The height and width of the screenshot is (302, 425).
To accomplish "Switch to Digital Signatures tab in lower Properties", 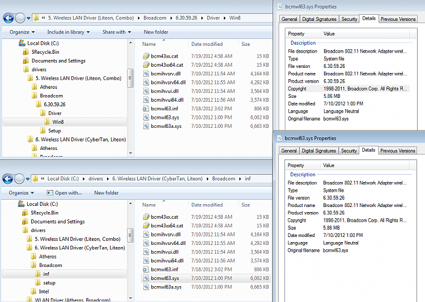I will click(x=318, y=151).
